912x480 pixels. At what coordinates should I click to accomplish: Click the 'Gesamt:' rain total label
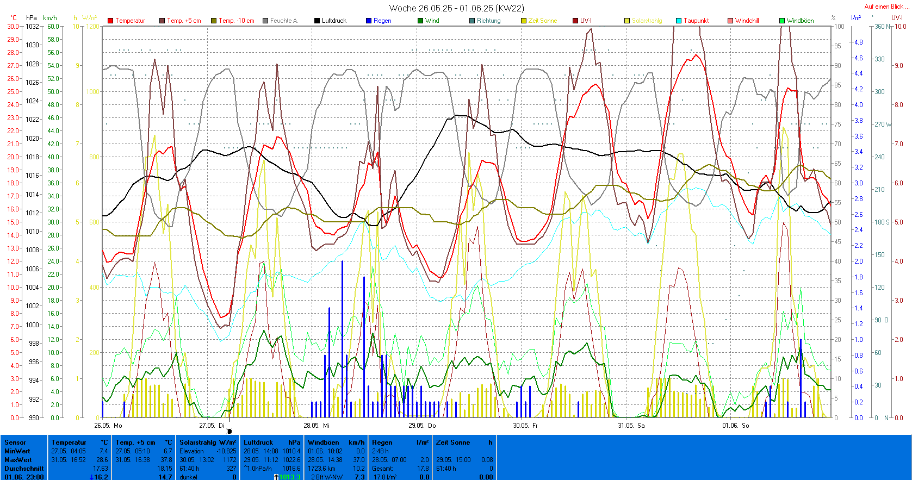[383, 468]
